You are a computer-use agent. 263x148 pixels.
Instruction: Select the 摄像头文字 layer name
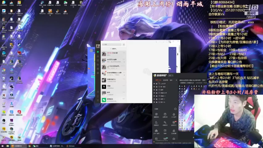(163, 93)
